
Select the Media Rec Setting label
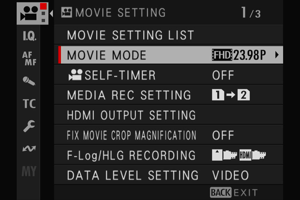coord(129,95)
